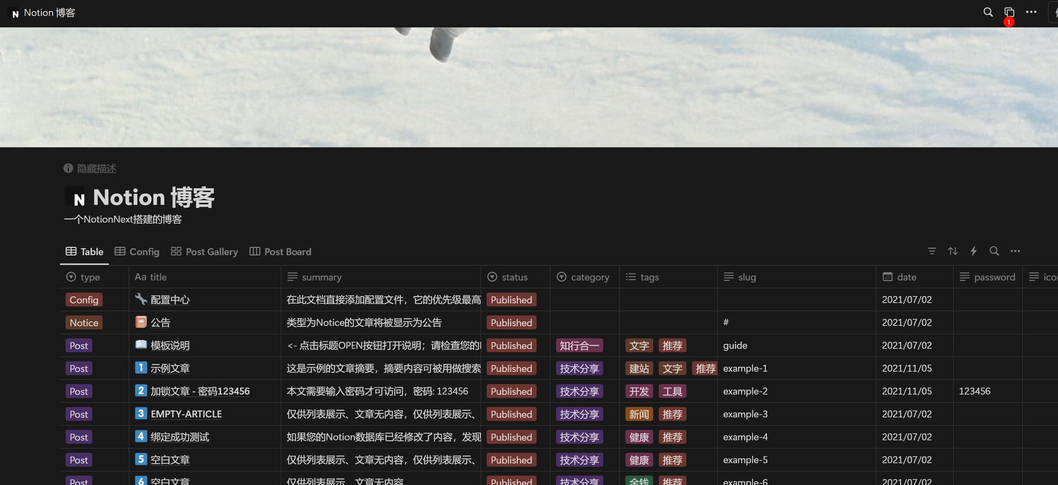Click the 知行合一 category tag
1058x485 pixels.
click(579, 346)
